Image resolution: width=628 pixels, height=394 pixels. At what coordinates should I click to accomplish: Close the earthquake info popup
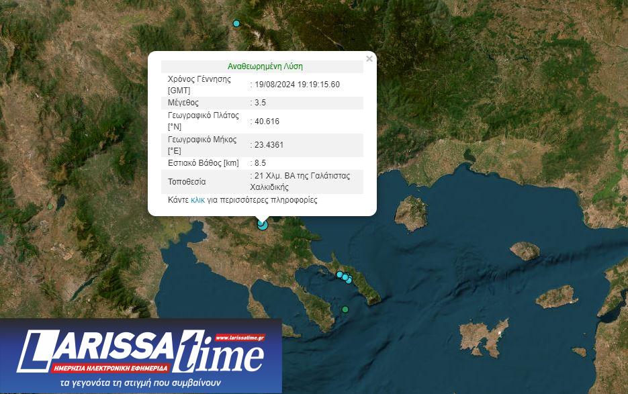tap(369, 59)
